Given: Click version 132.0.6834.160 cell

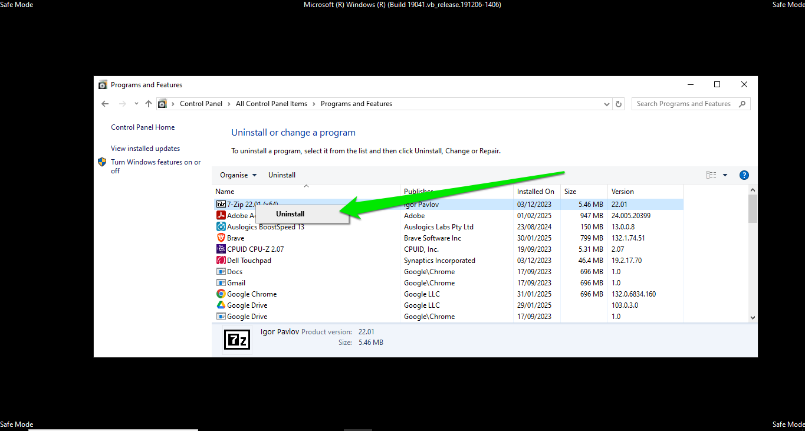Looking at the screenshot, I should (x=633, y=294).
